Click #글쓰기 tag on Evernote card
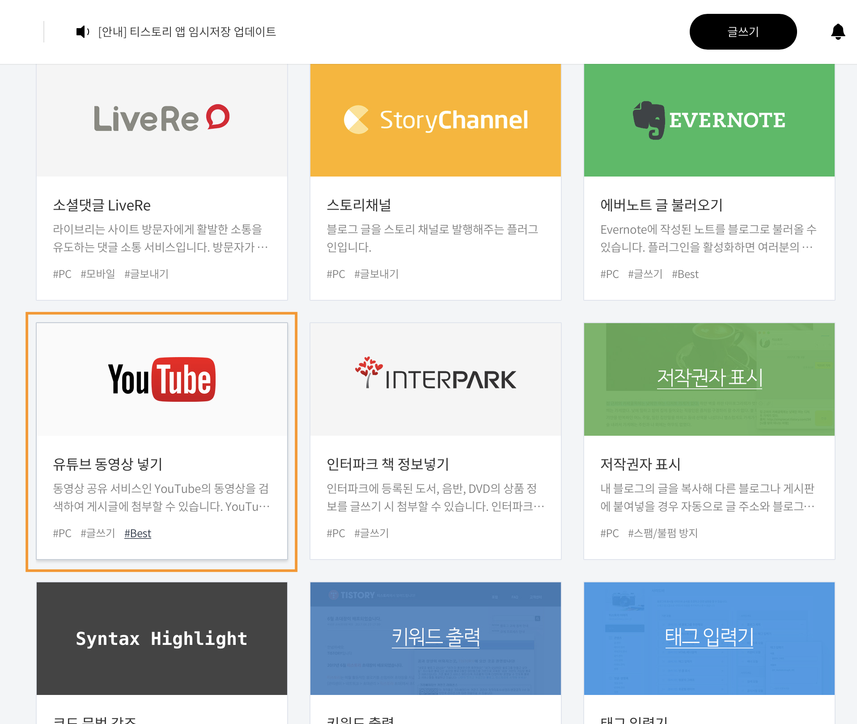 click(645, 274)
